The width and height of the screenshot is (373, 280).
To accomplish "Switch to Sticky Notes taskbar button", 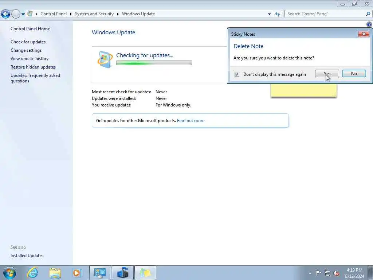I will point(145,273).
